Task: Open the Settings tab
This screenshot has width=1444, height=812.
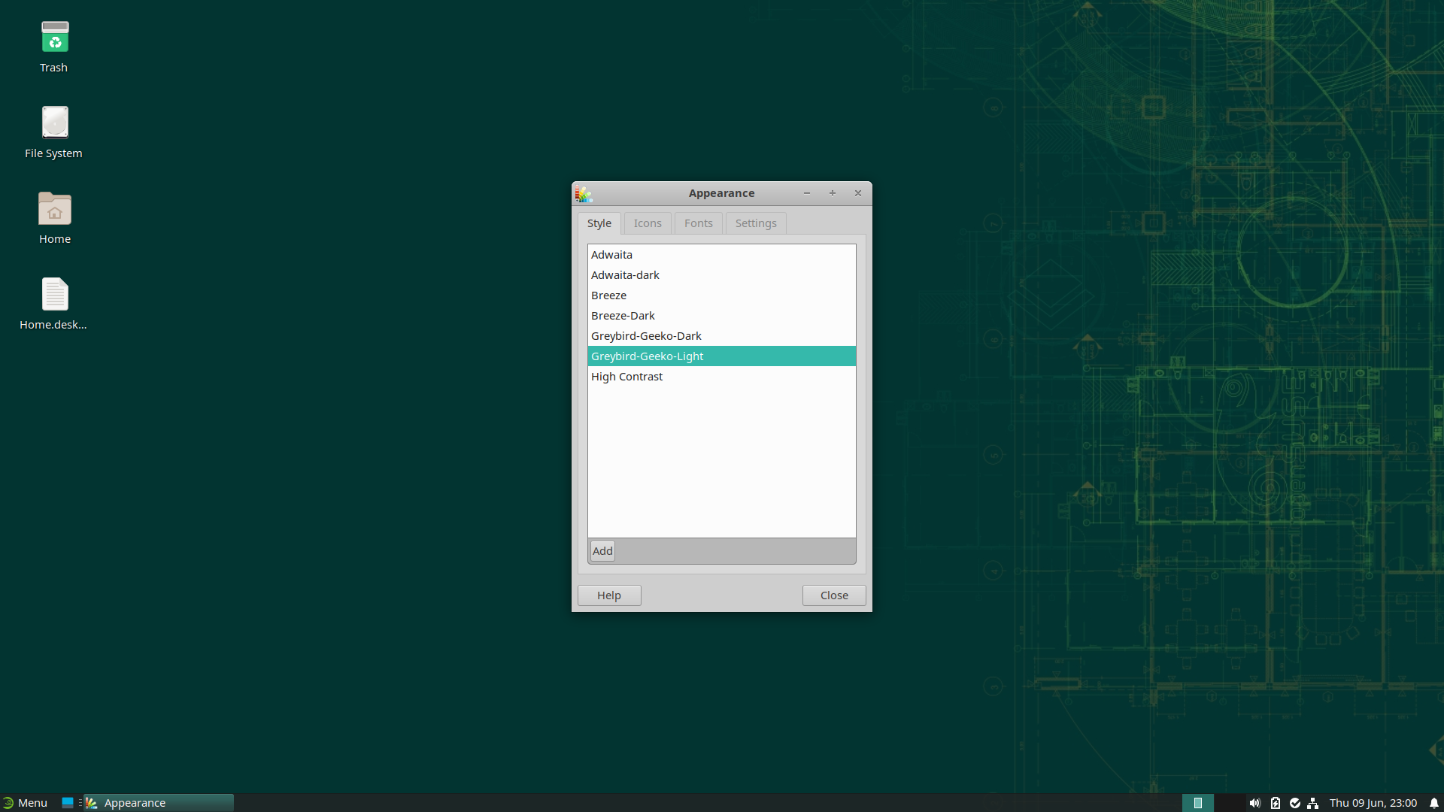Action: [755, 223]
